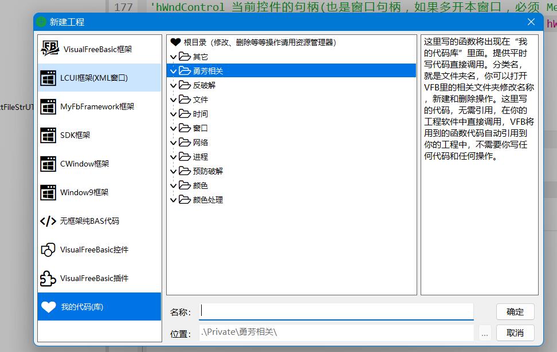Expand the 网络 folder arrow
The height and width of the screenshot is (352, 557).
174,143
